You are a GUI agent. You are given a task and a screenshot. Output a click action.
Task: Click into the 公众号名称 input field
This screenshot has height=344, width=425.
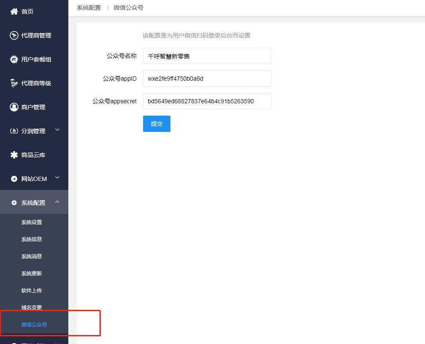[x=207, y=56]
